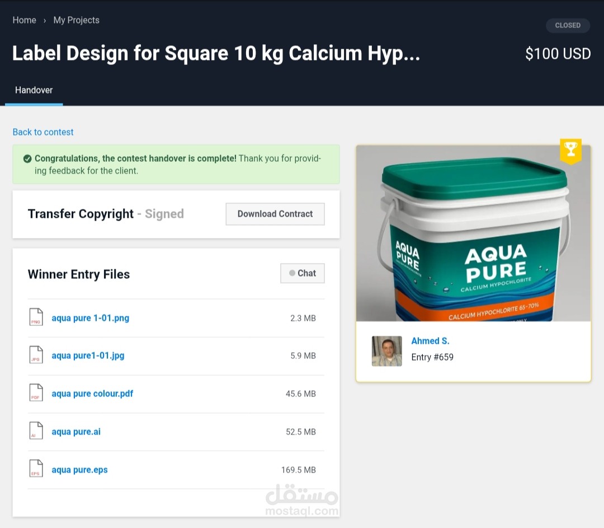The width and height of the screenshot is (604, 528).
Task: Click Ahmed S. profile avatar photo
Action: point(387,351)
